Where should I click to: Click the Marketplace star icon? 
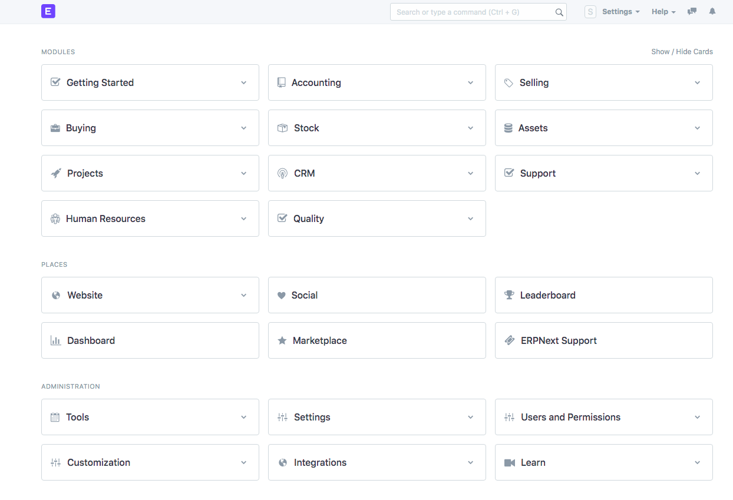[x=282, y=340]
